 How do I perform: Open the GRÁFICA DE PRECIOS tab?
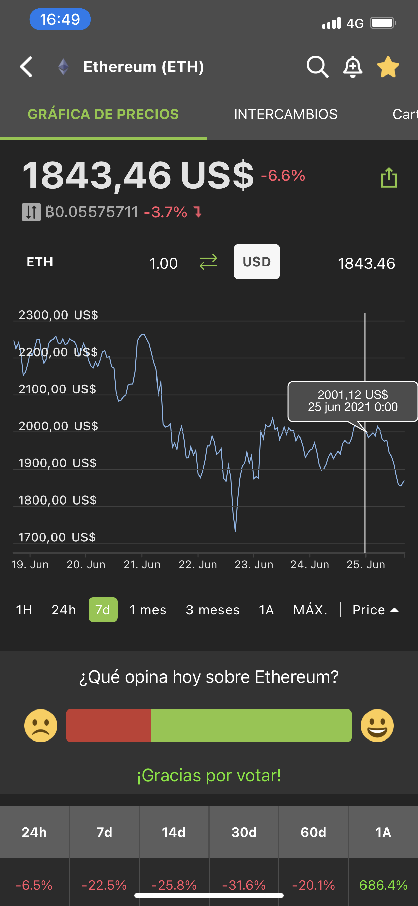103,114
